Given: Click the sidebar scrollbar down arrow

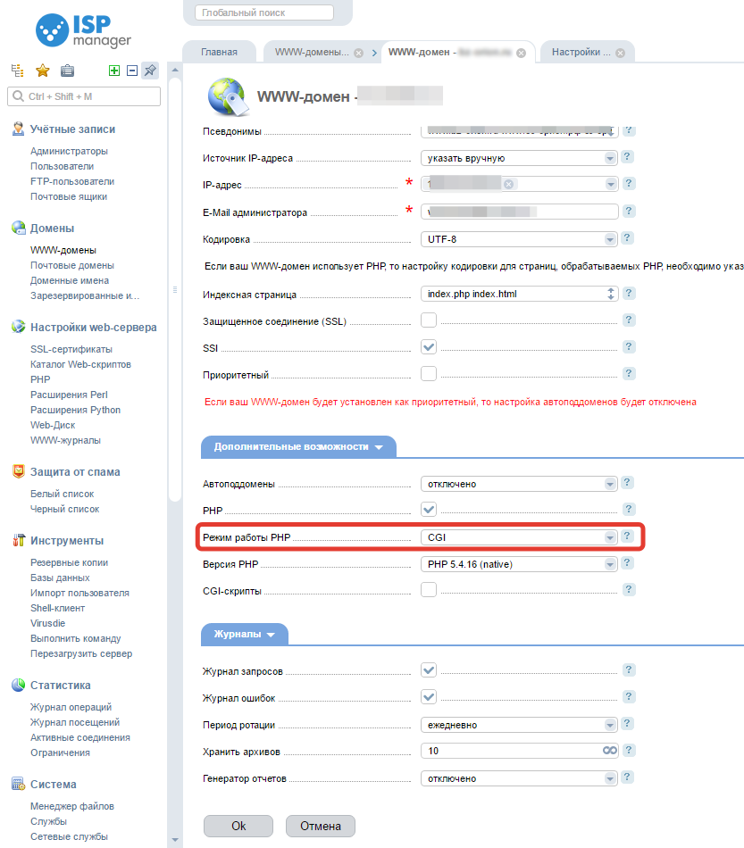Looking at the screenshot, I should point(175,840).
